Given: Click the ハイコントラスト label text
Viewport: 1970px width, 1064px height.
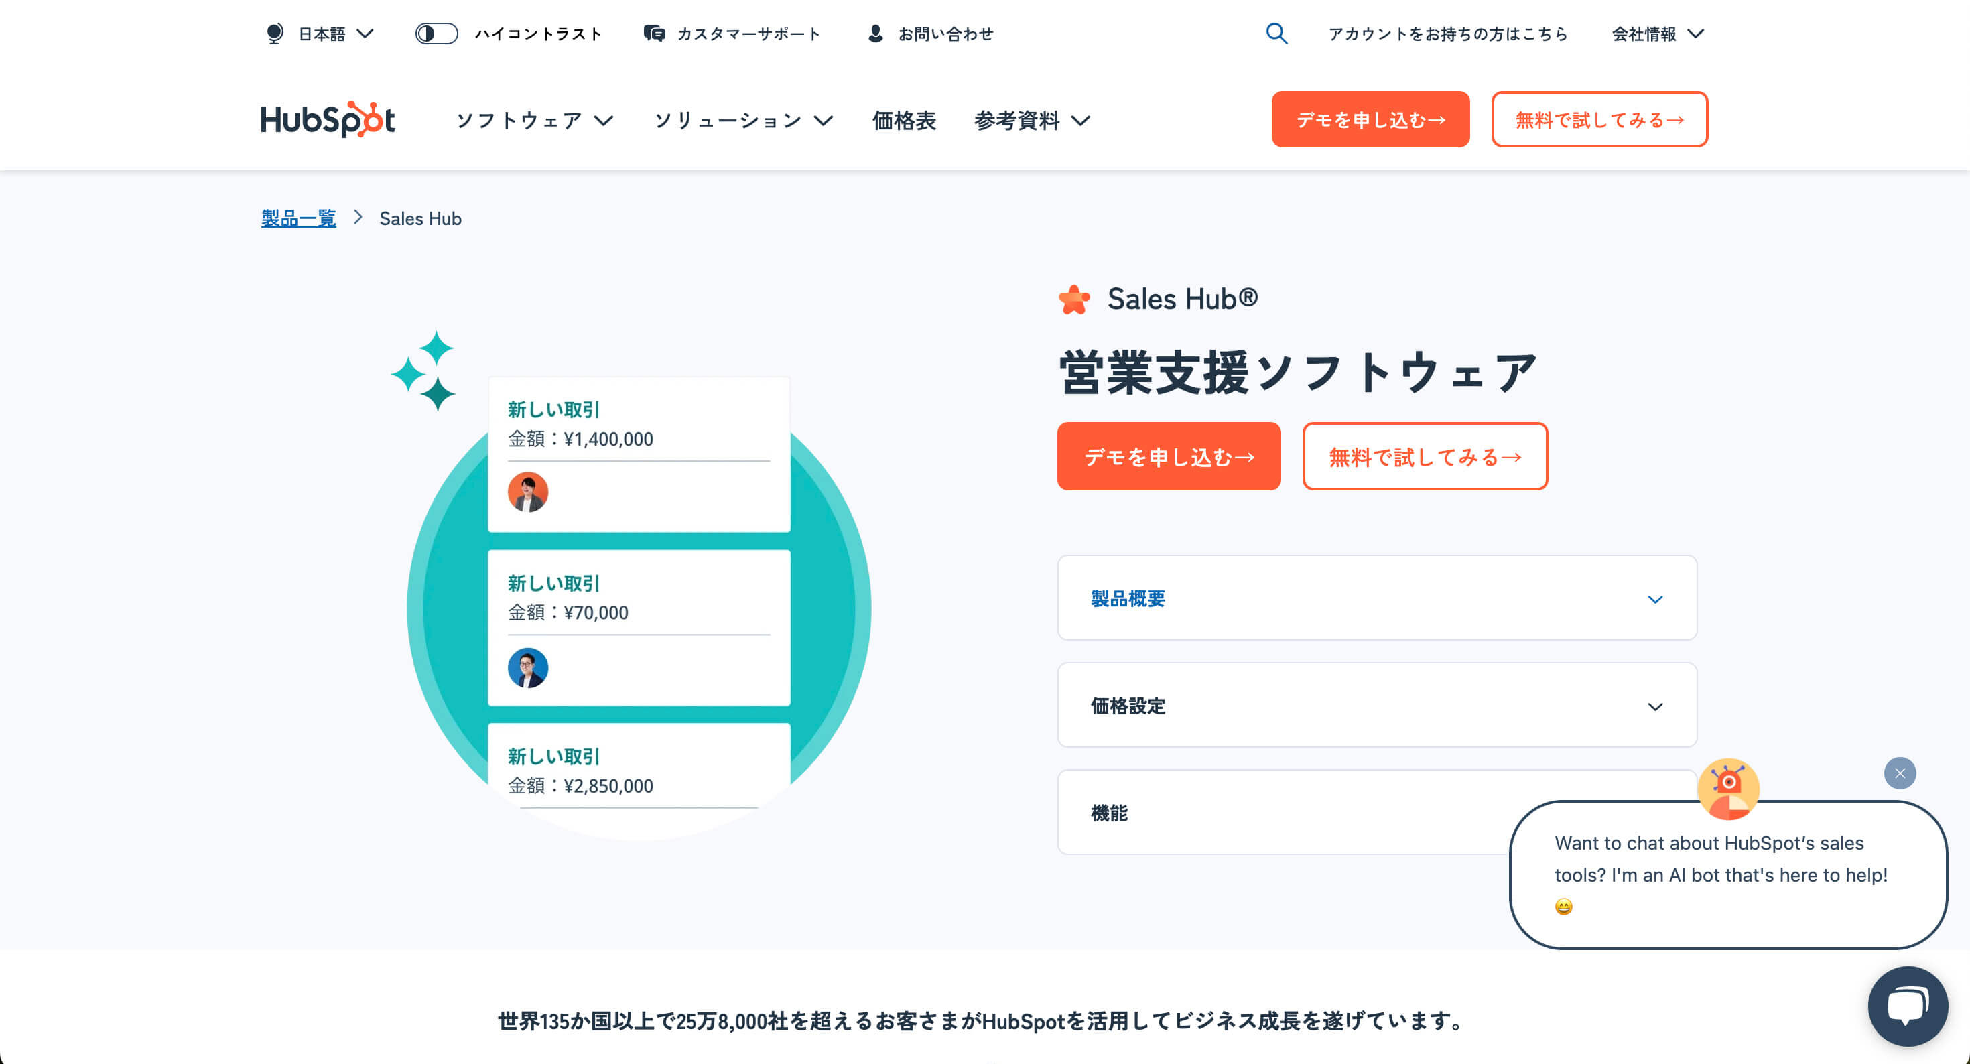Looking at the screenshot, I should 538,34.
